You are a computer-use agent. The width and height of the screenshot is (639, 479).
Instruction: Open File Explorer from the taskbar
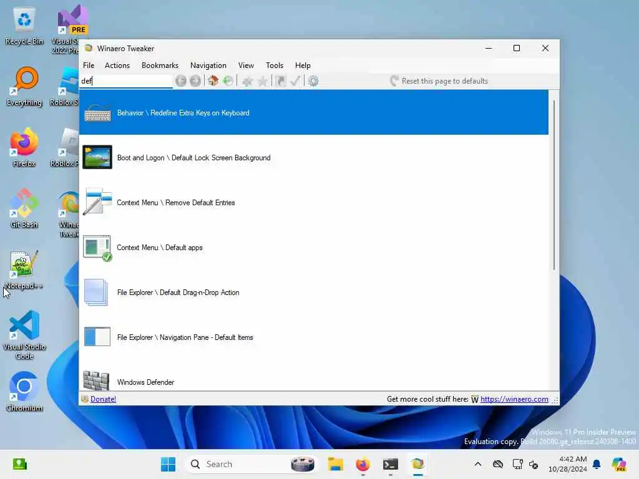tap(335, 464)
